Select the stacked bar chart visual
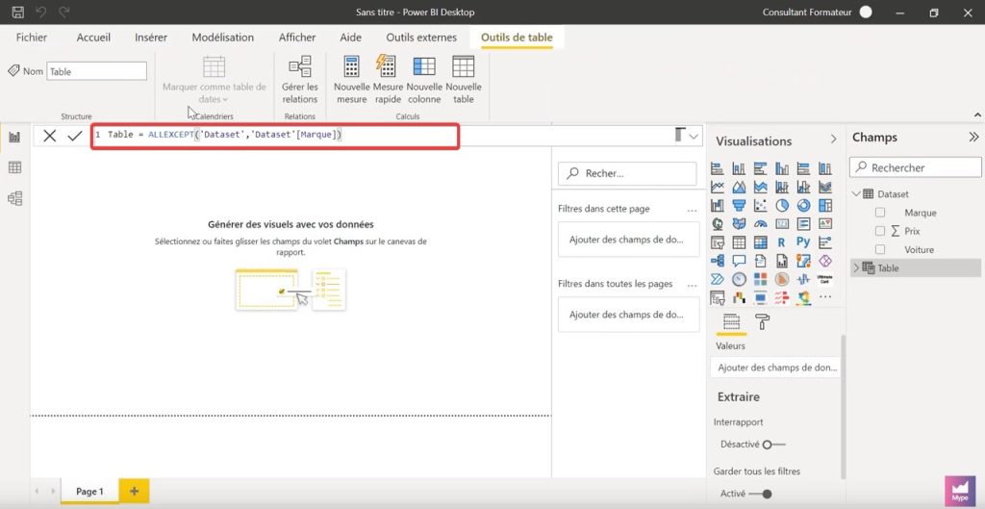 pos(718,168)
